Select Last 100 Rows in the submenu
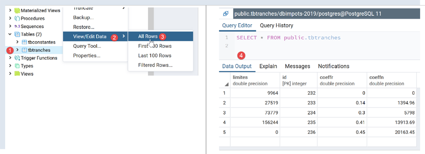 pyautogui.click(x=160, y=55)
